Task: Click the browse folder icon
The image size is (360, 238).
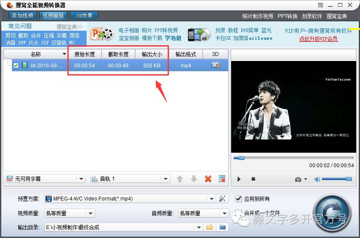Action: [209, 227]
